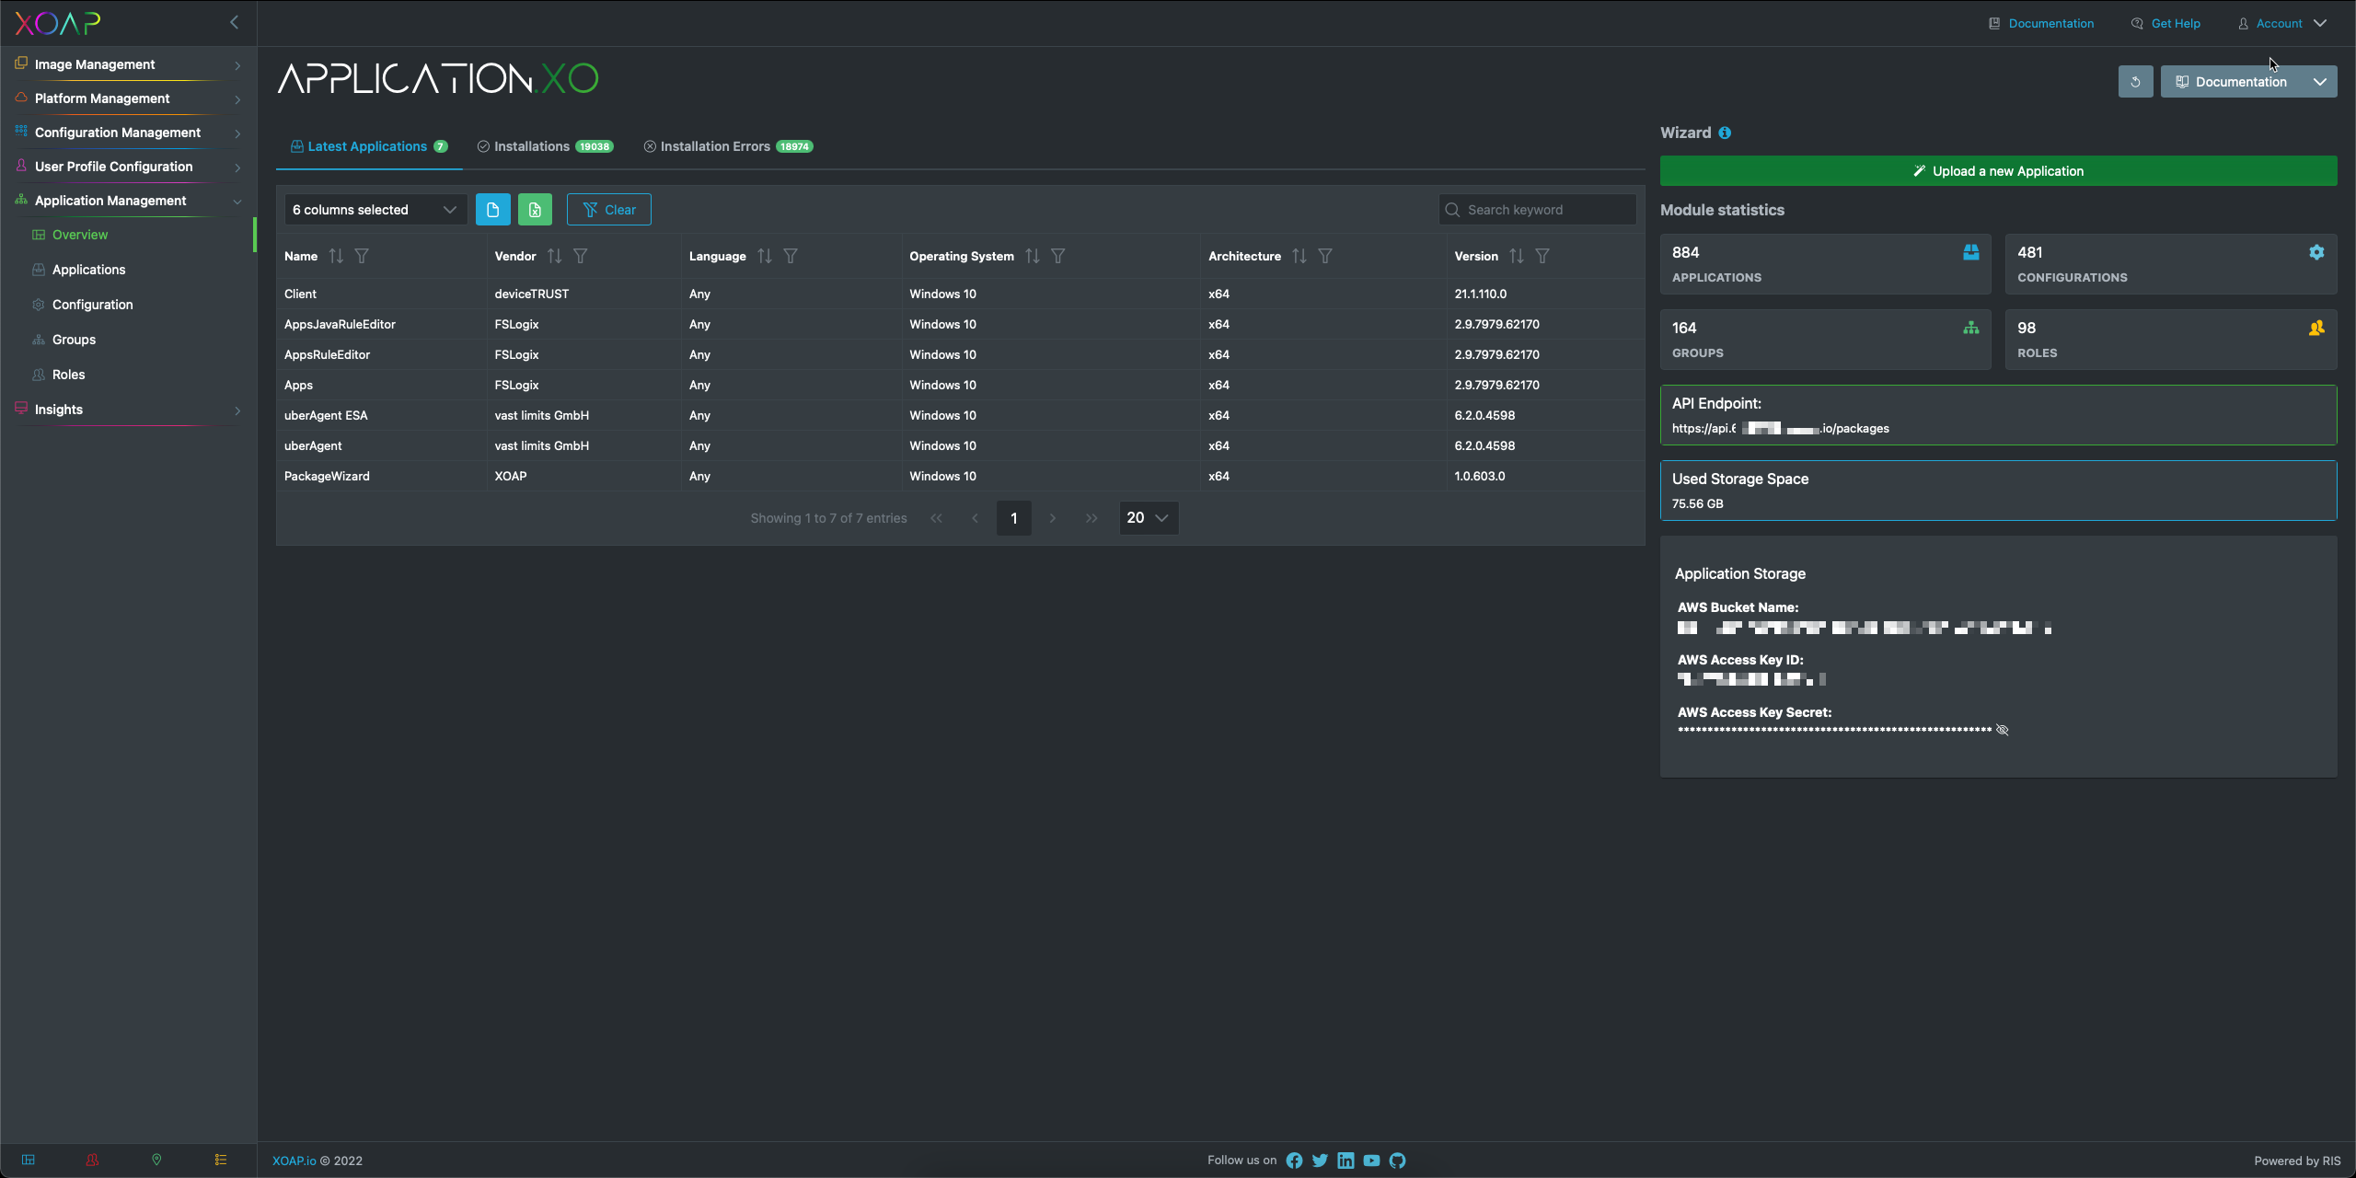Expand Platform Management menu

point(129,98)
